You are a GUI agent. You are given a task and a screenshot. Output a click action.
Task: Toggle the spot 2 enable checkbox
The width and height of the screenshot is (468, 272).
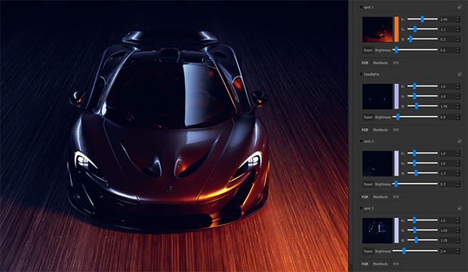[460, 141]
